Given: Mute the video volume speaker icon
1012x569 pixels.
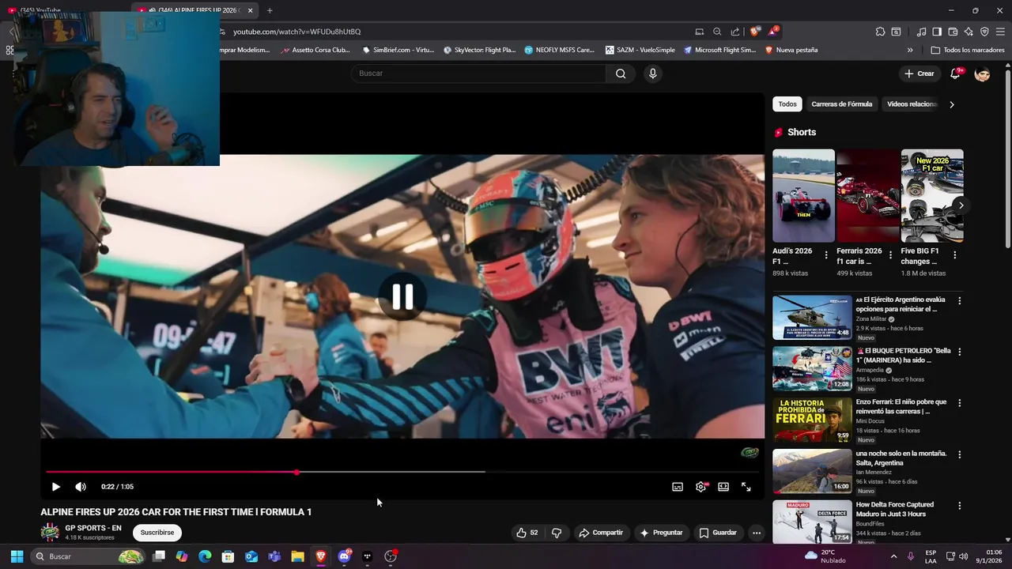Looking at the screenshot, I should pyautogui.click(x=80, y=487).
